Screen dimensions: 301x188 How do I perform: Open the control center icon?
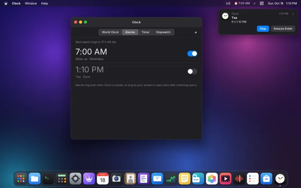pyautogui.click(x=262, y=3)
